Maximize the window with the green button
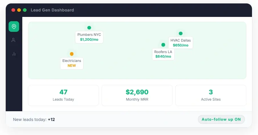 25,10
